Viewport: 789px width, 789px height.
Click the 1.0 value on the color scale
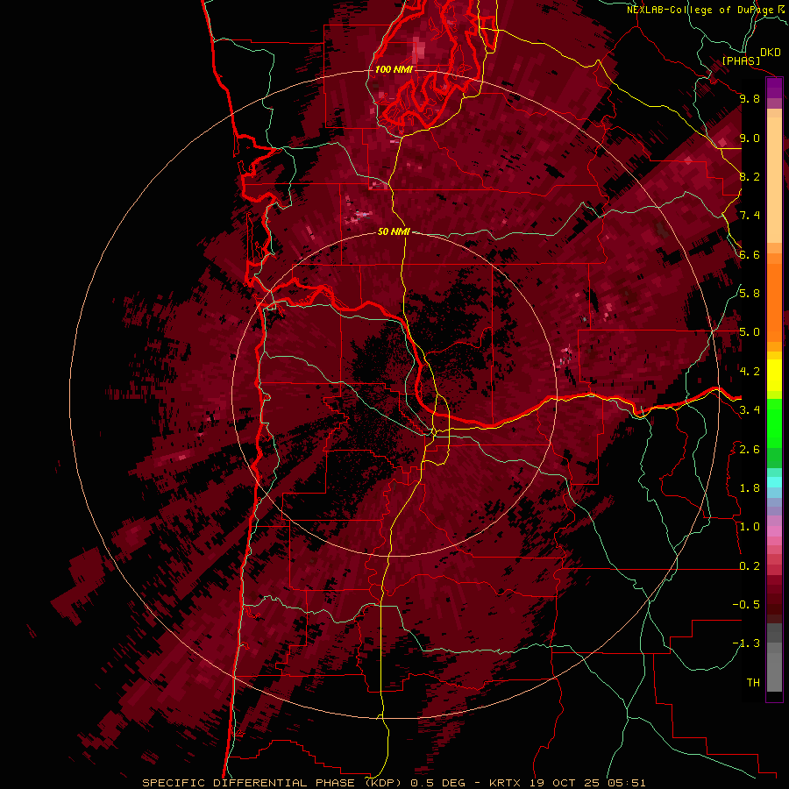(x=750, y=527)
